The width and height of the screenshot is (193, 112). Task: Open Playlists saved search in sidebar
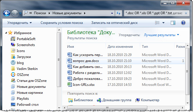pos(20,99)
